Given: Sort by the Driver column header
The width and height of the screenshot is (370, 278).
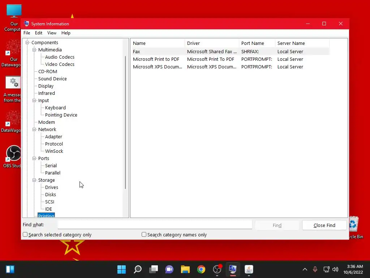Looking at the screenshot, I should (x=212, y=43).
